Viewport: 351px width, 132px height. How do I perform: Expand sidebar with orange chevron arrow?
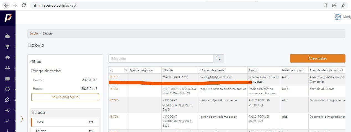22,119
